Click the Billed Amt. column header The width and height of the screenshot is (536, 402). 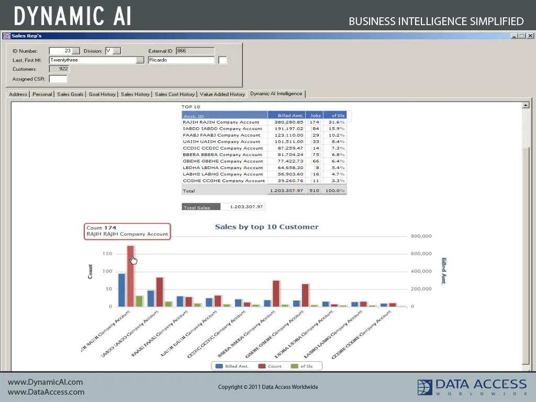tap(286, 116)
